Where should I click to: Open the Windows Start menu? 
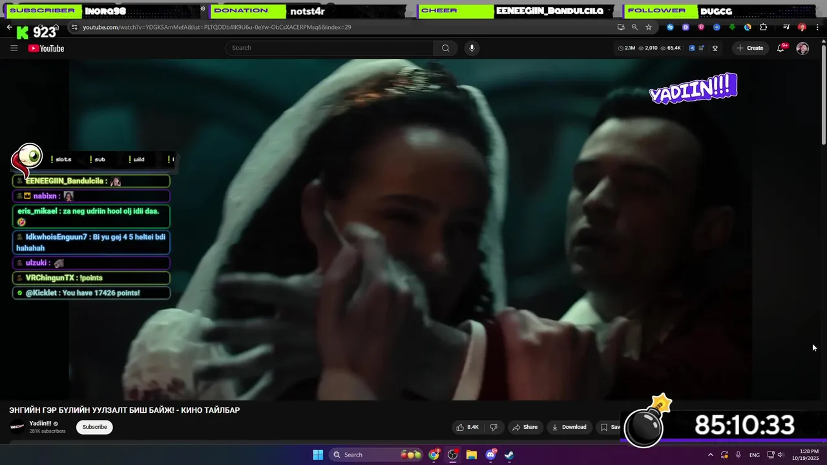pyautogui.click(x=318, y=455)
